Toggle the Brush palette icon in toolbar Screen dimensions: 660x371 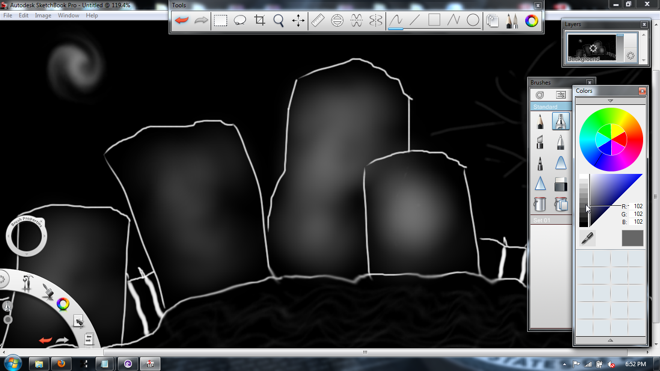coord(512,21)
